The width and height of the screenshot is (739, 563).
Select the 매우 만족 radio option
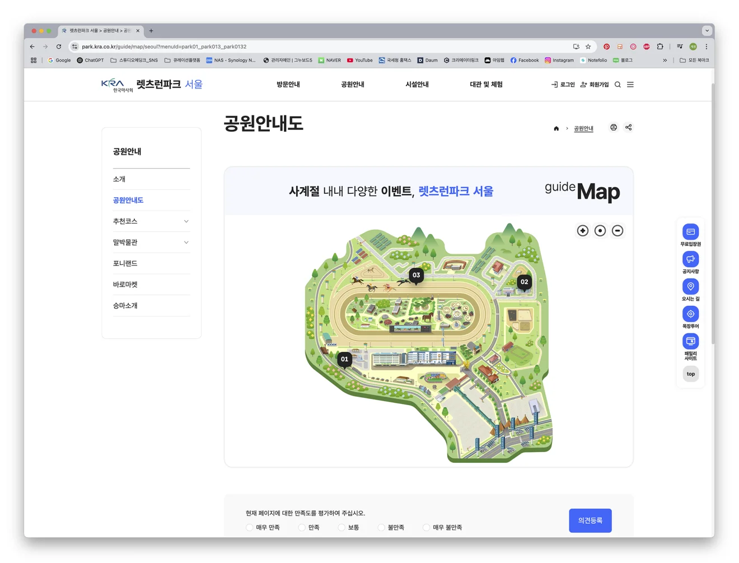[x=250, y=528]
